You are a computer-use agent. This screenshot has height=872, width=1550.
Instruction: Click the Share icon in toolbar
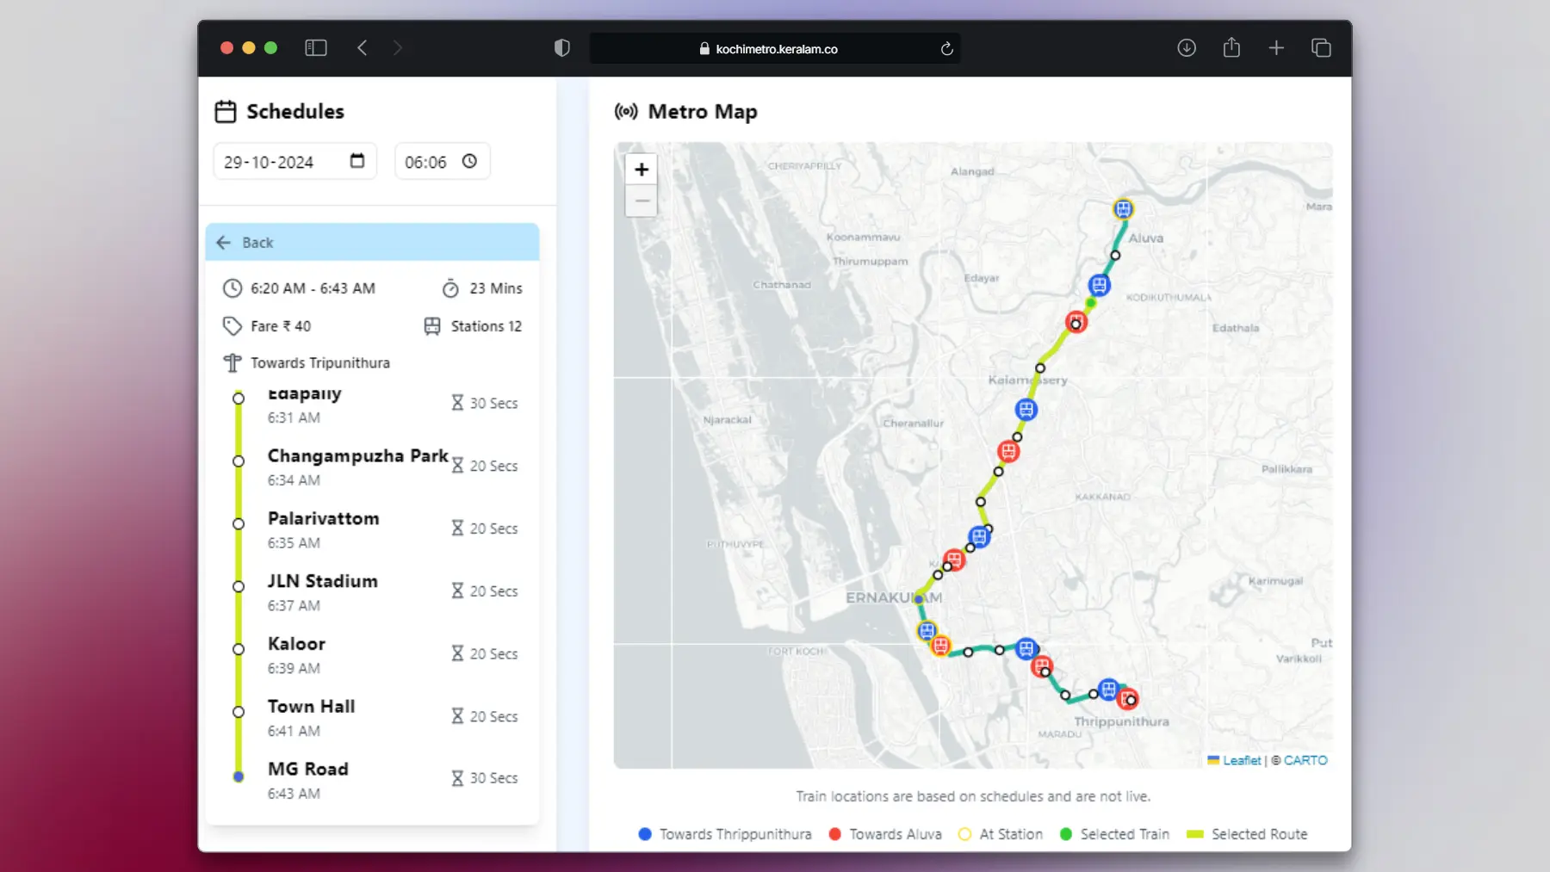tap(1231, 48)
